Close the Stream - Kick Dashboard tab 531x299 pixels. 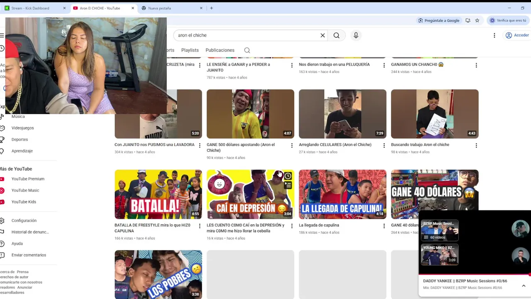[x=64, y=8]
